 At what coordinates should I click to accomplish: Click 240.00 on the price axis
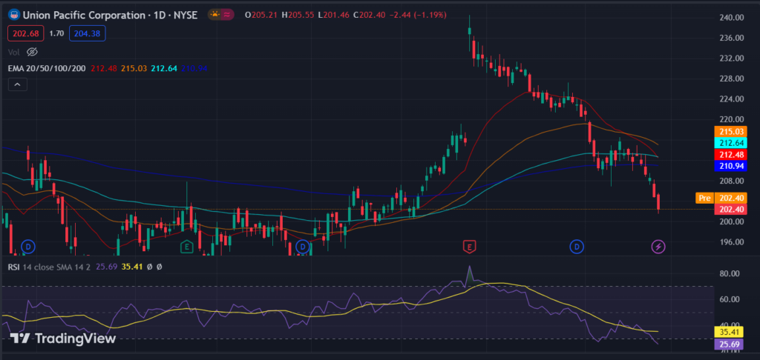tap(733, 18)
